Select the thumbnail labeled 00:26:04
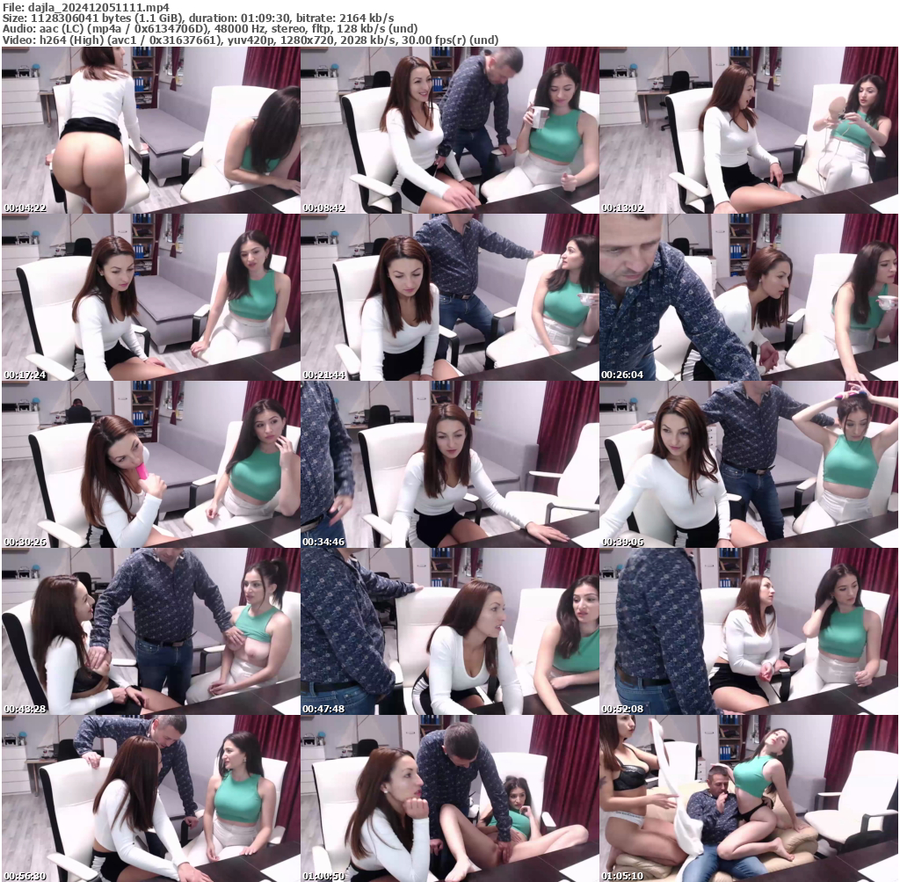900x882 pixels. pos(748,297)
